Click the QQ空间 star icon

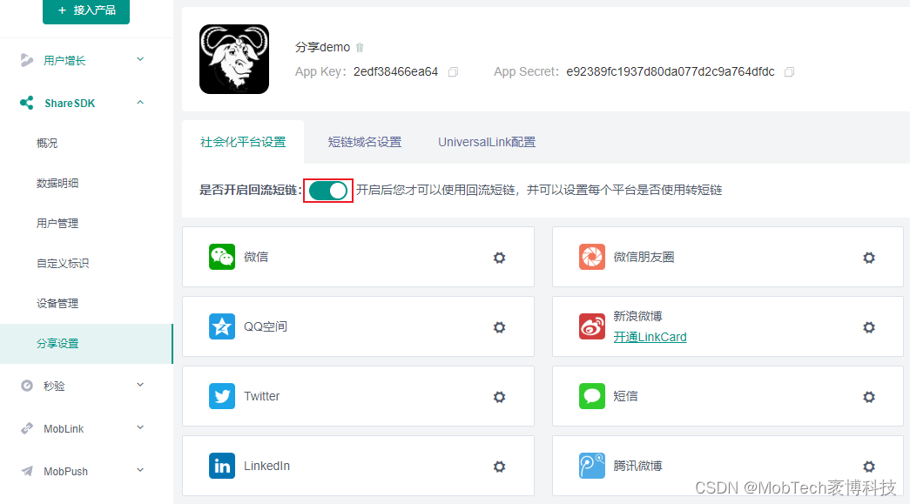point(222,326)
